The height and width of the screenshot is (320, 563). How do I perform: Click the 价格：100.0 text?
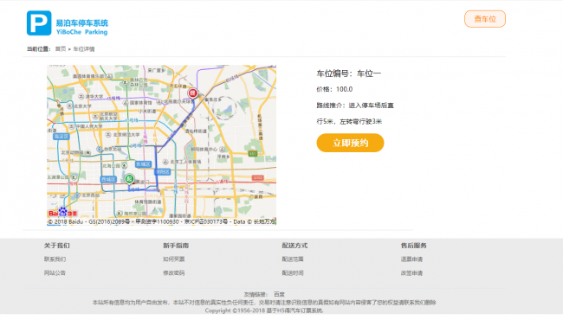(334, 89)
